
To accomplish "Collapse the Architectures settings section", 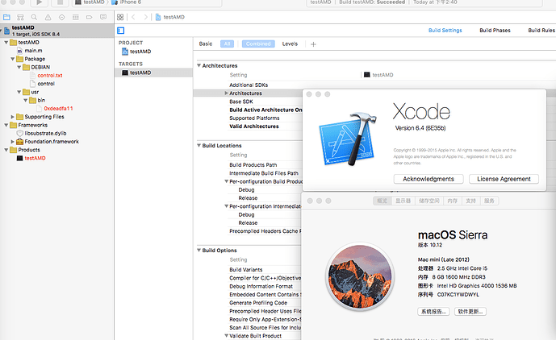I will coord(199,65).
